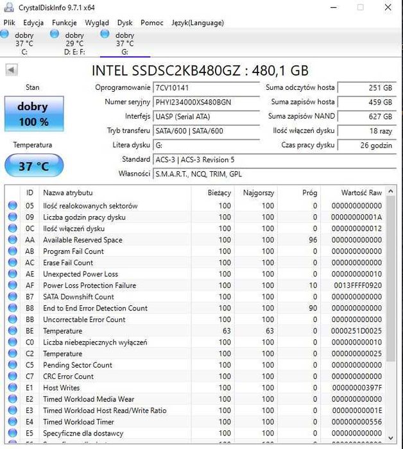Click NAND writes total value 627 GB
403x449 pixels.
pos(367,117)
